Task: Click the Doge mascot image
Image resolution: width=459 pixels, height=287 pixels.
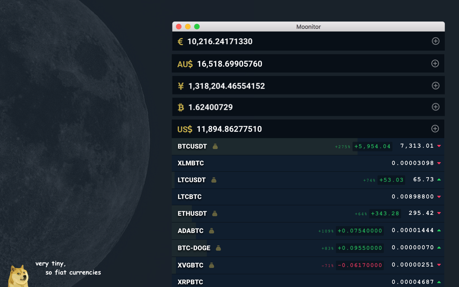Action: pos(18,276)
